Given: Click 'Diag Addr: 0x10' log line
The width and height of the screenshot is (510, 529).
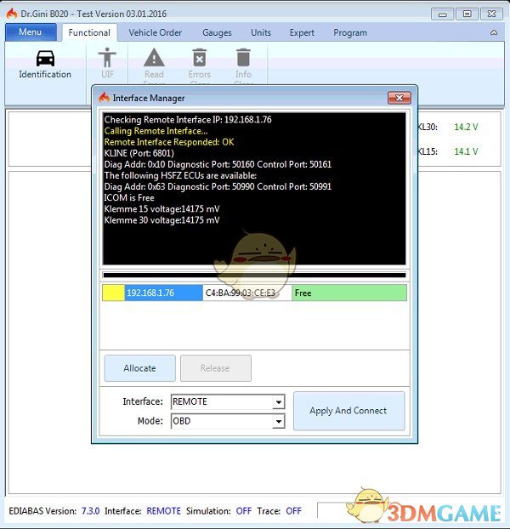Looking at the screenshot, I should tap(218, 164).
